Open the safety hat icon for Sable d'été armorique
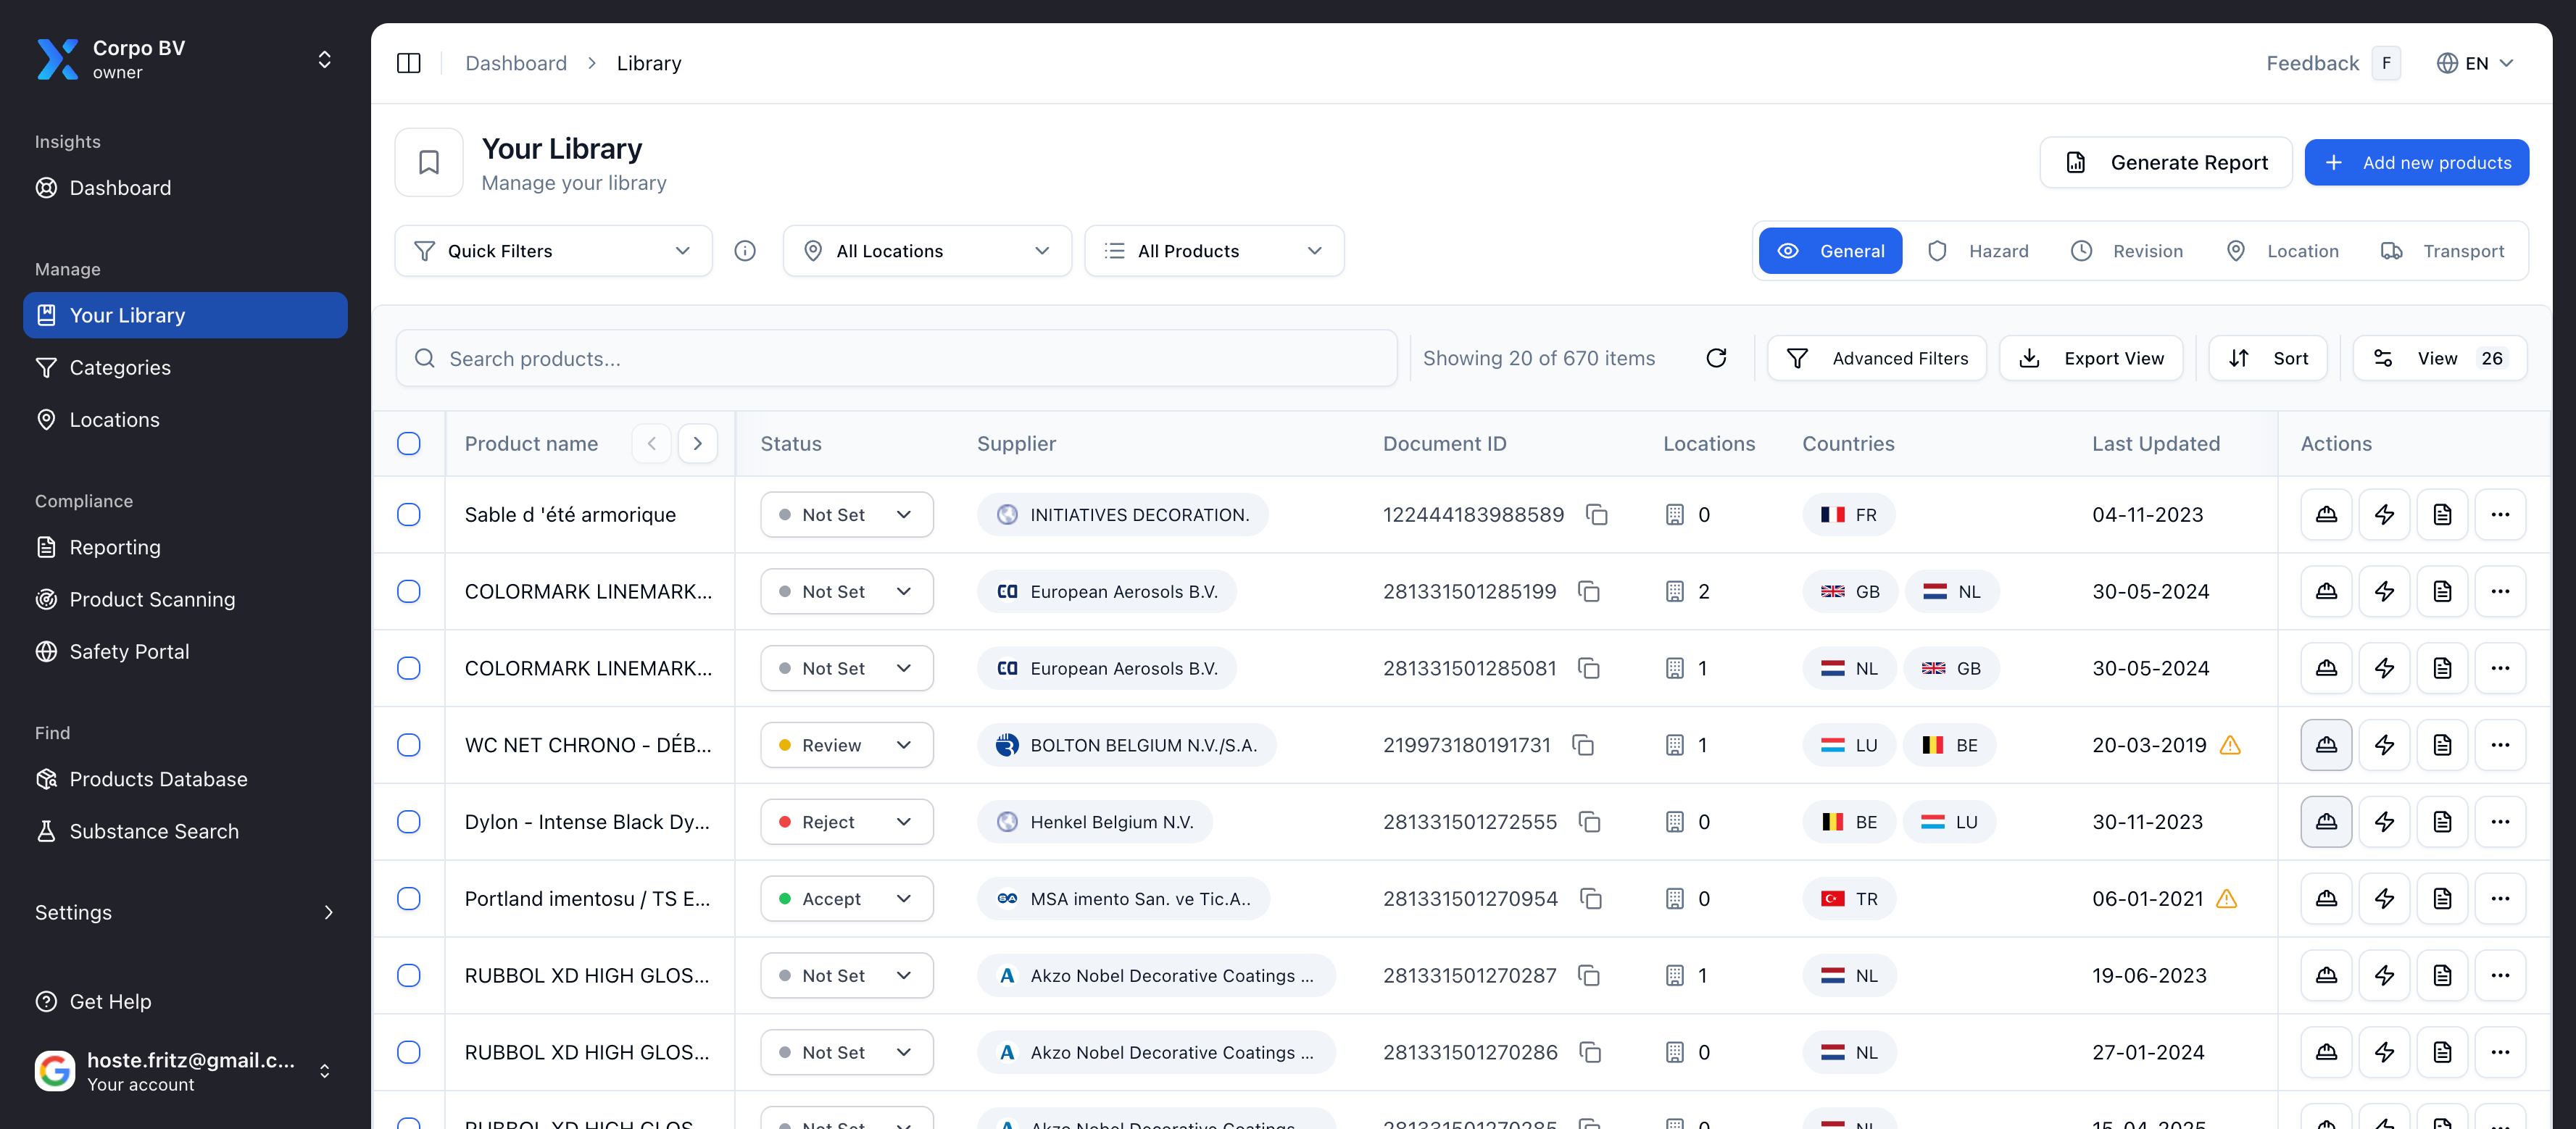This screenshot has height=1129, width=2576. (x=2326, y=514)
